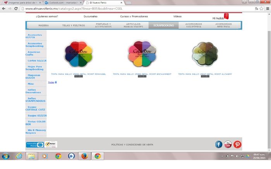
Task: Click the Tintas COLOR BOX sidebar link
Action: click(36, 123)
